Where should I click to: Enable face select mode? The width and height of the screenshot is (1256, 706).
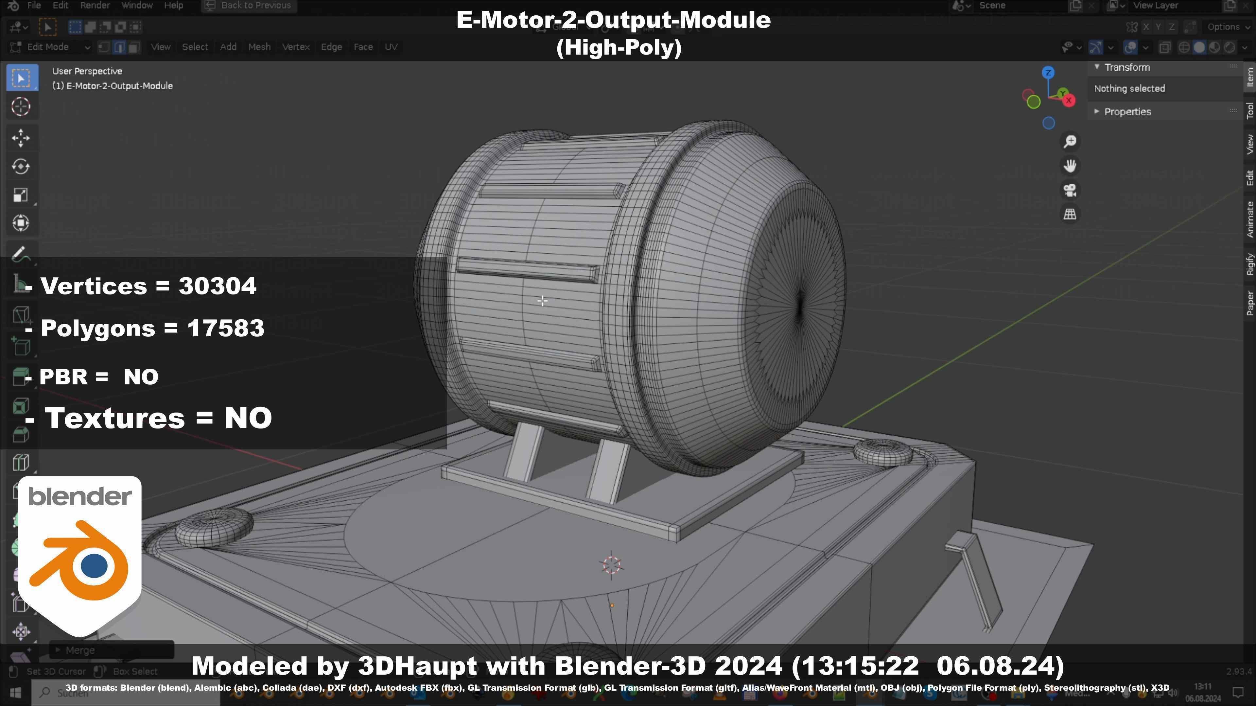coord(134,47)
